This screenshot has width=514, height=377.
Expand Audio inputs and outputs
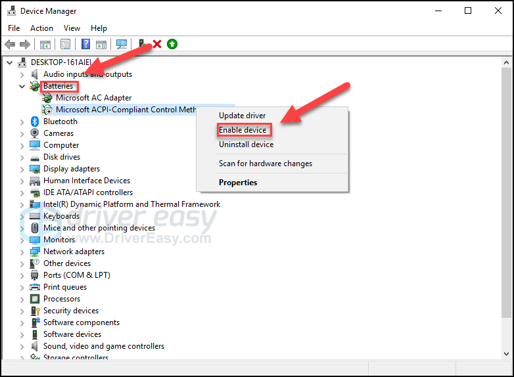(x=22, y=75)
